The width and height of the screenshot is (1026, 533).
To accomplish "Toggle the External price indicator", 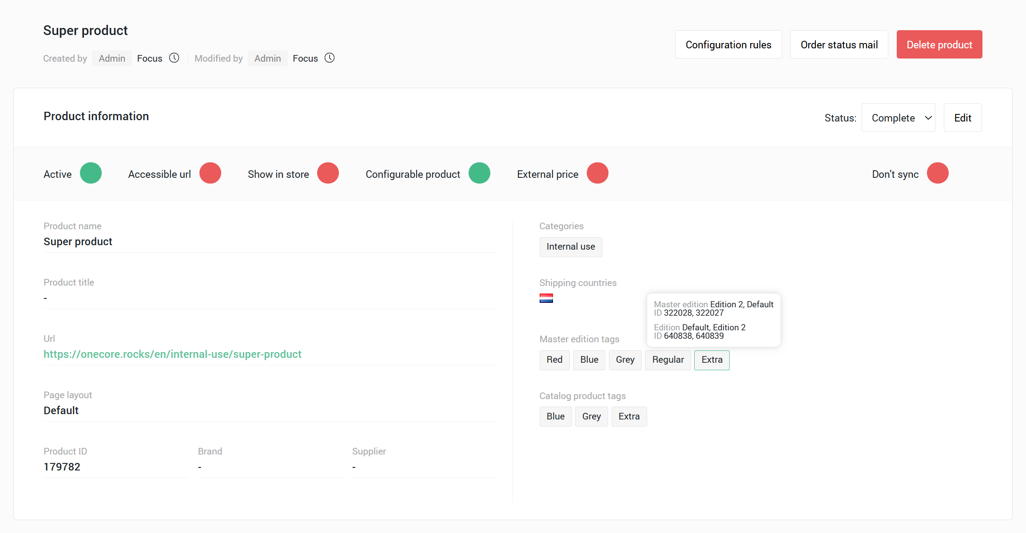I will point(597,173).
